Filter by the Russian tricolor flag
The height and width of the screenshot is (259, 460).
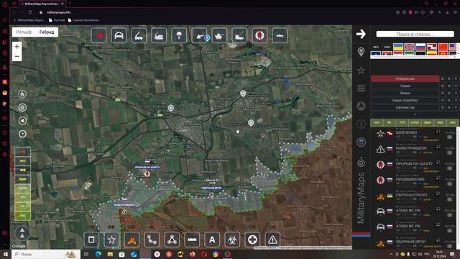coord(420,47)
